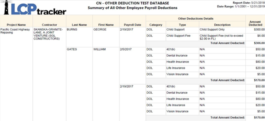This screenshot has height=121, width=265.
Task: Click the Category sub-column header
Action: (156, 25)
